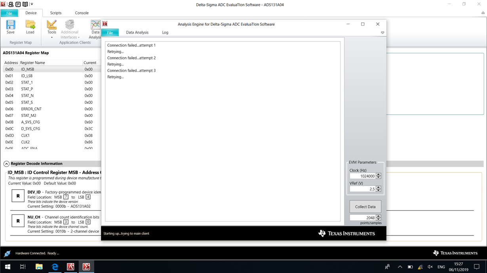Click the Address column header

click(11, 63)
